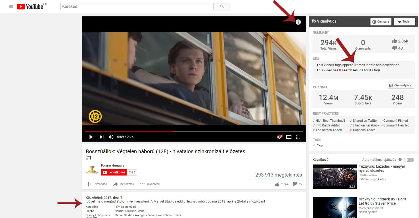The image size is (419, 218).
Task: Focus the Keresés search field
Action: (137, 6)
